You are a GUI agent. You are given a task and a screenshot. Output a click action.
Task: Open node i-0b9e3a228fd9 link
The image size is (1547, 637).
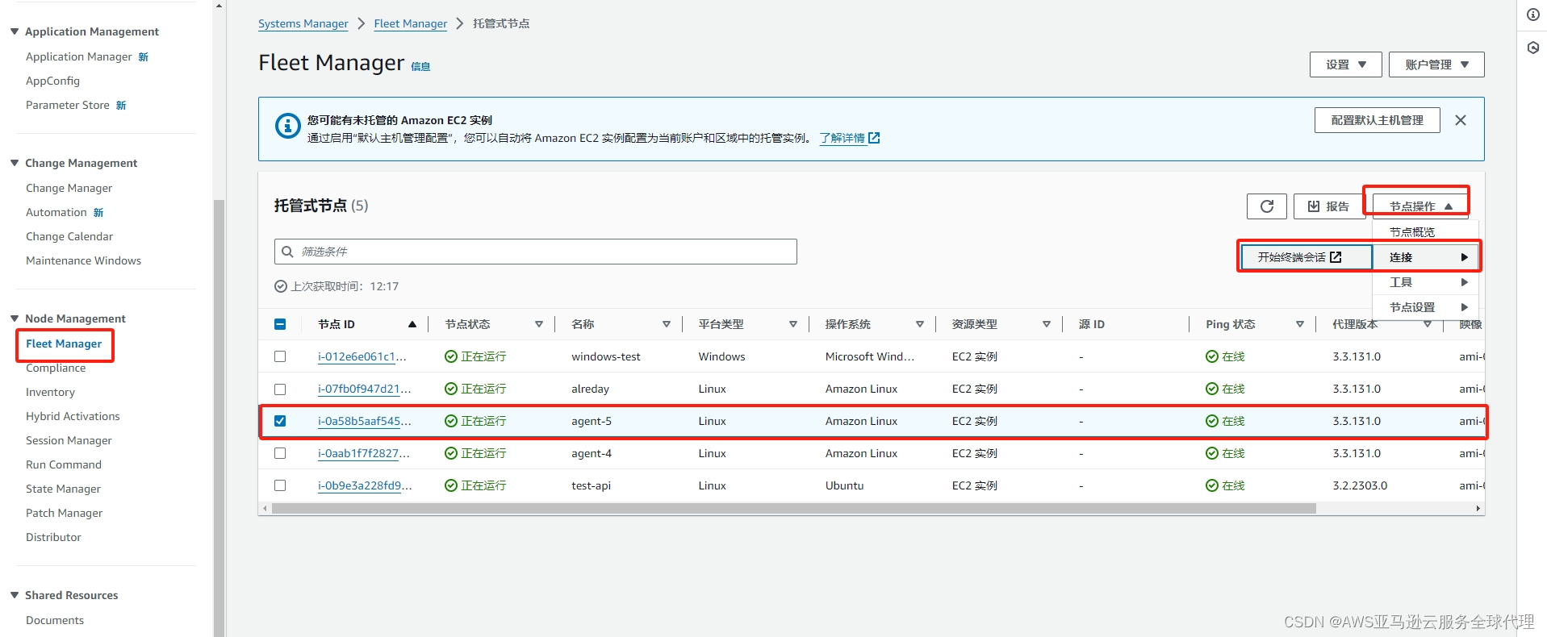click(x=365, y=485)
